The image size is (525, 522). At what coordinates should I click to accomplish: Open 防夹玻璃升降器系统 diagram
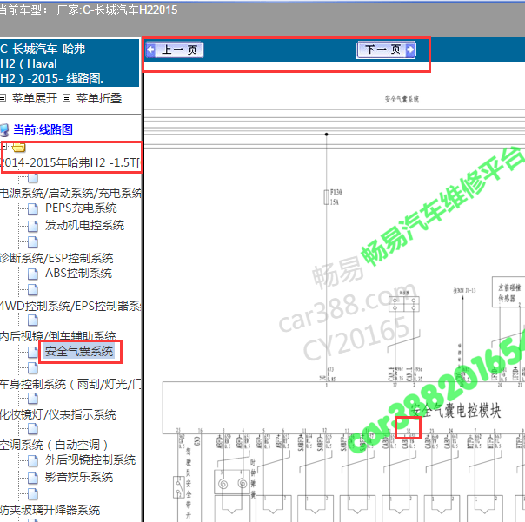[50, 510]
